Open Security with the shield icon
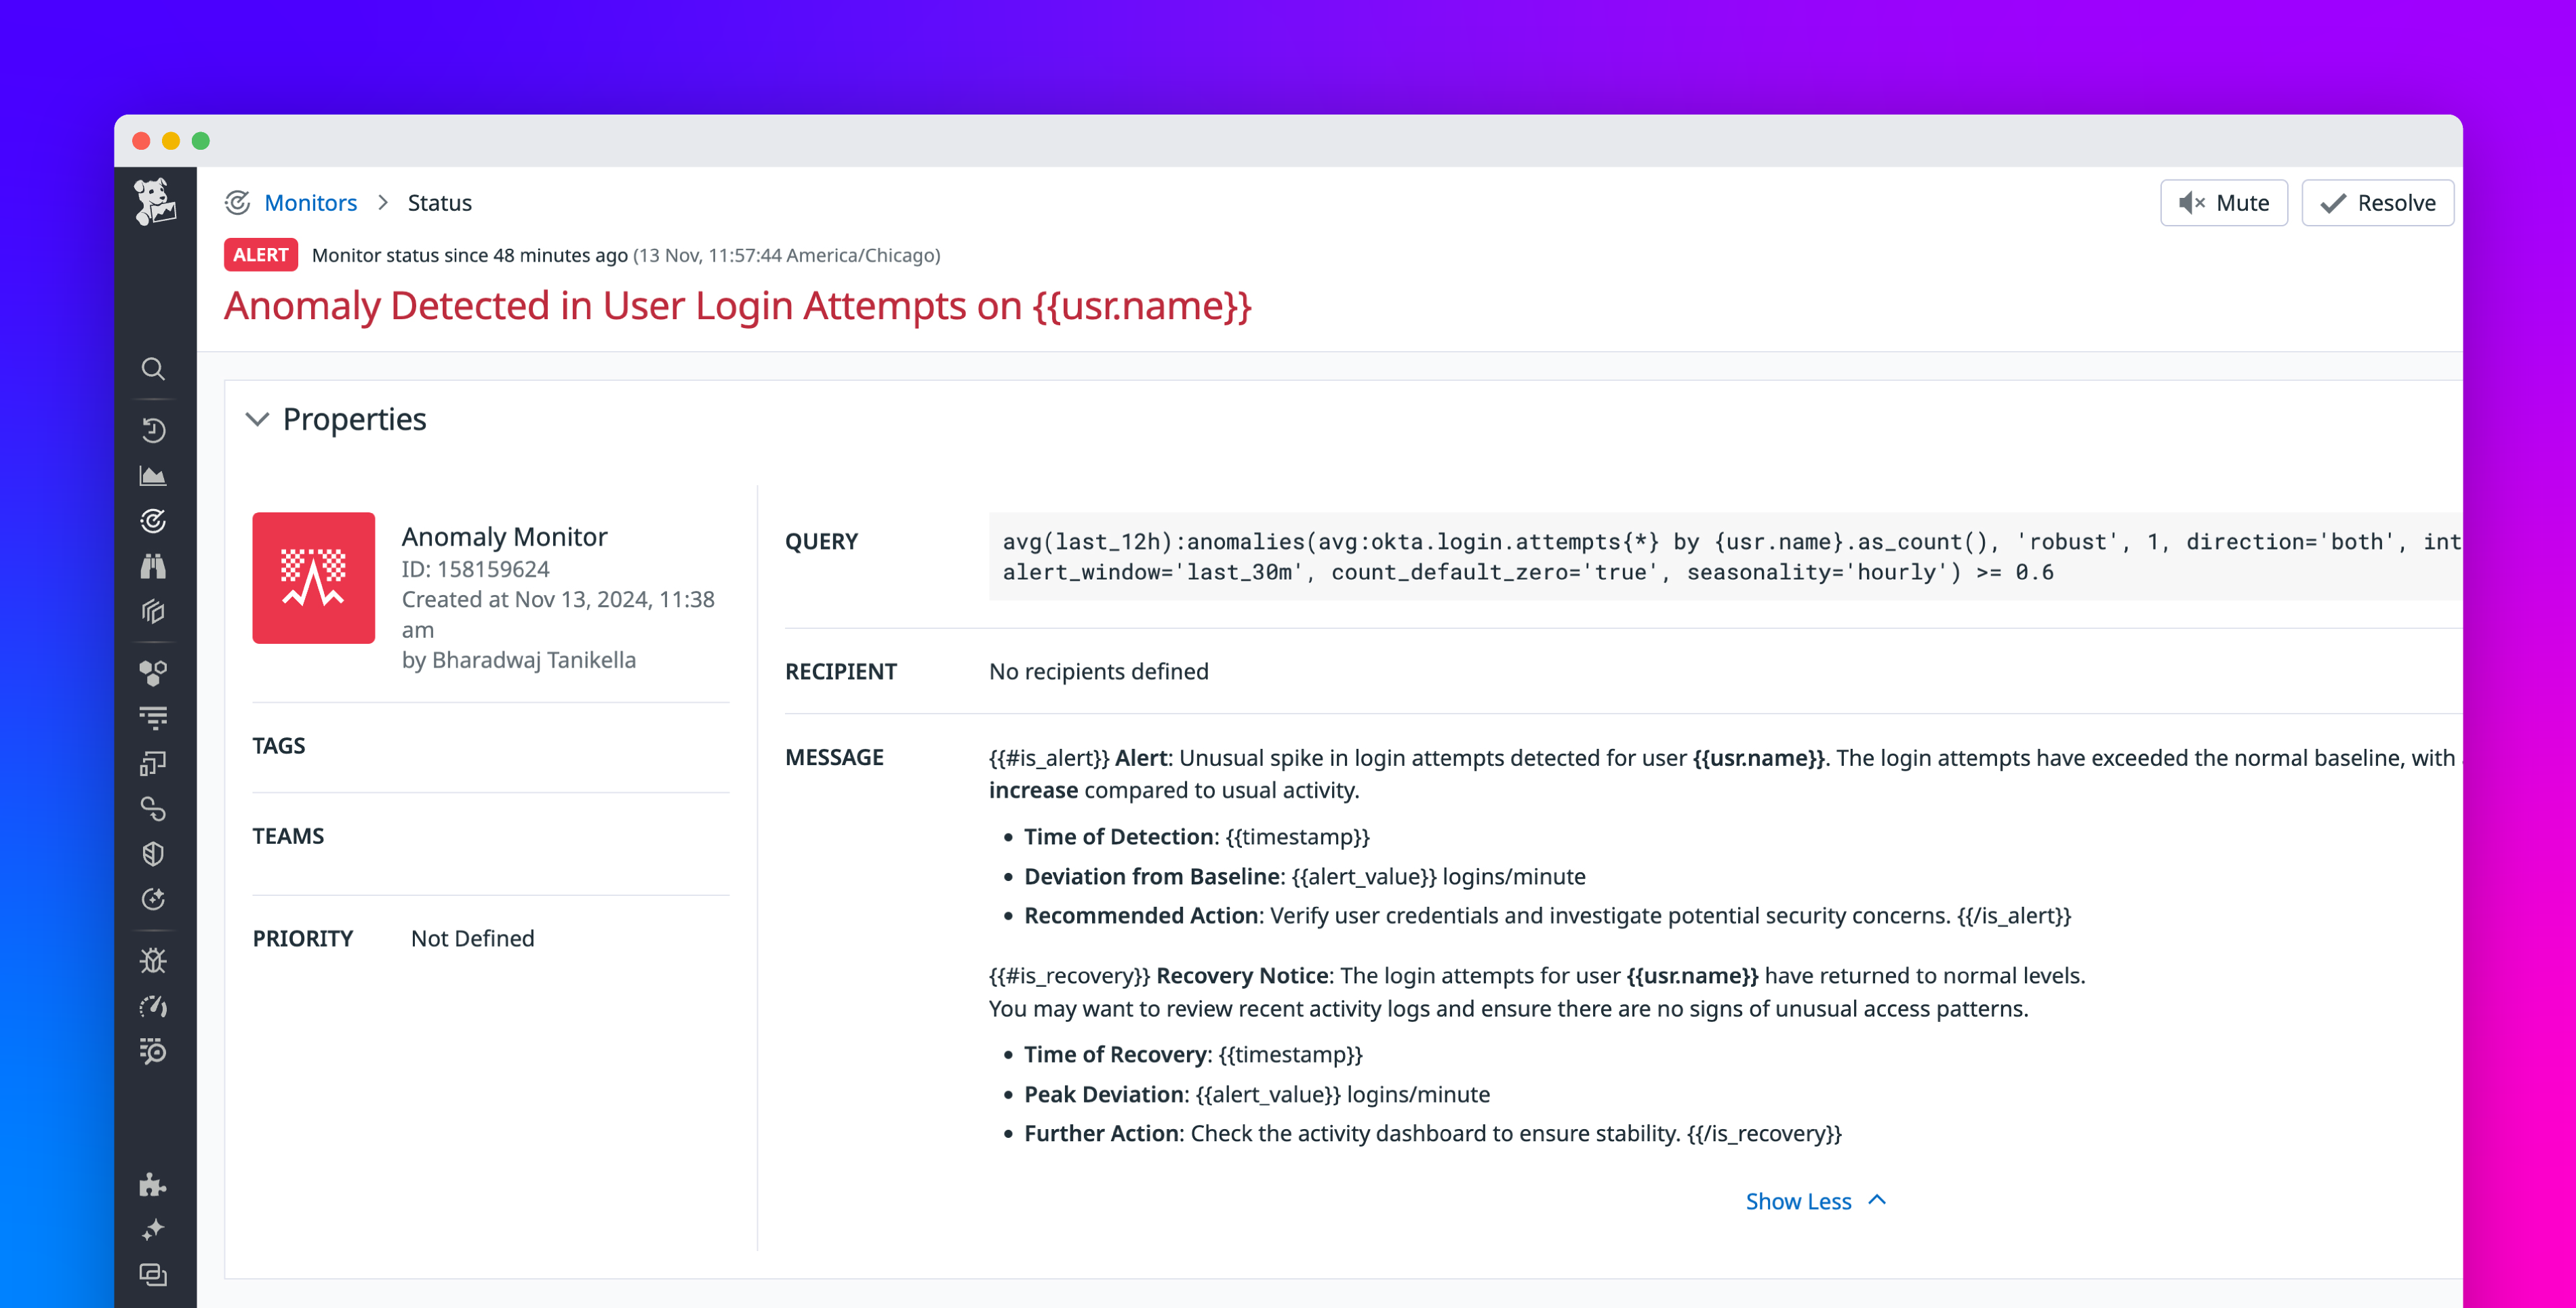Image resolution: width=2576 pixels, height=1308 pixels. click(x=154, y=853)
